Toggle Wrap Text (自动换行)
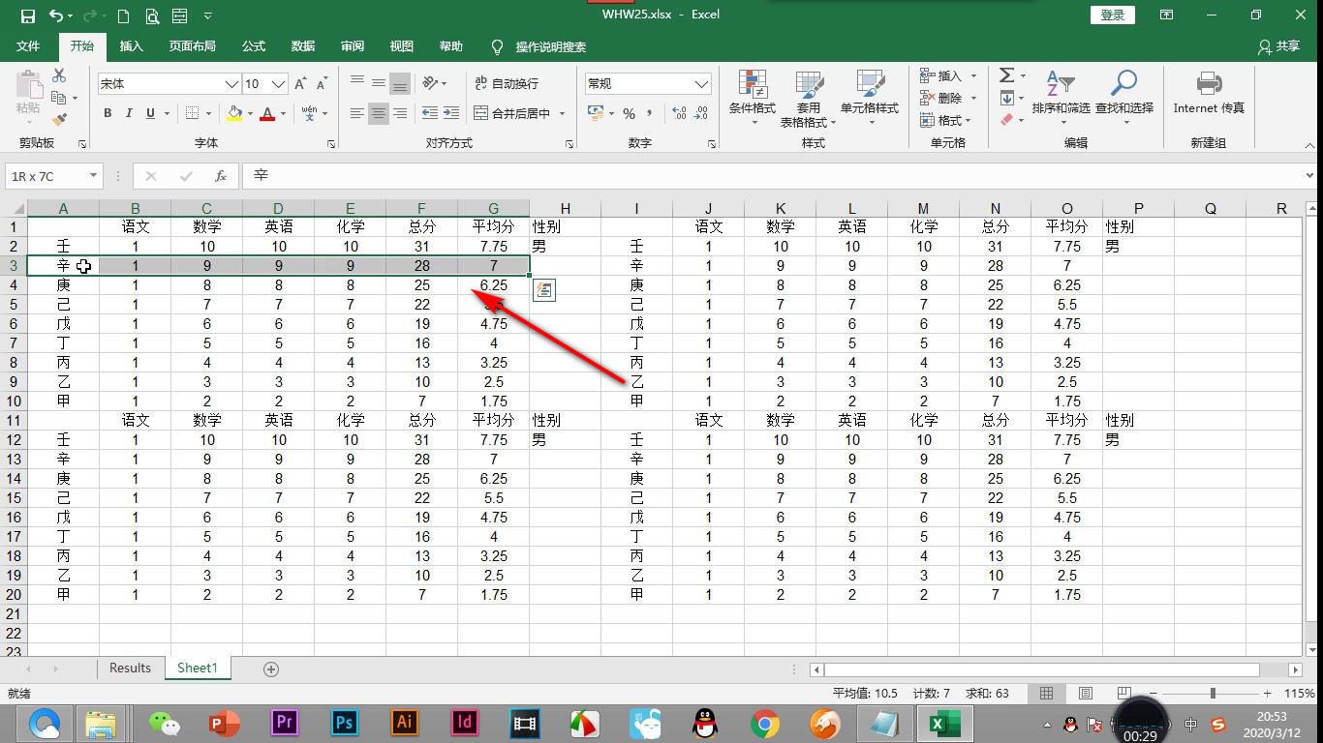The image size is (1323, 743). click(507, 84)
